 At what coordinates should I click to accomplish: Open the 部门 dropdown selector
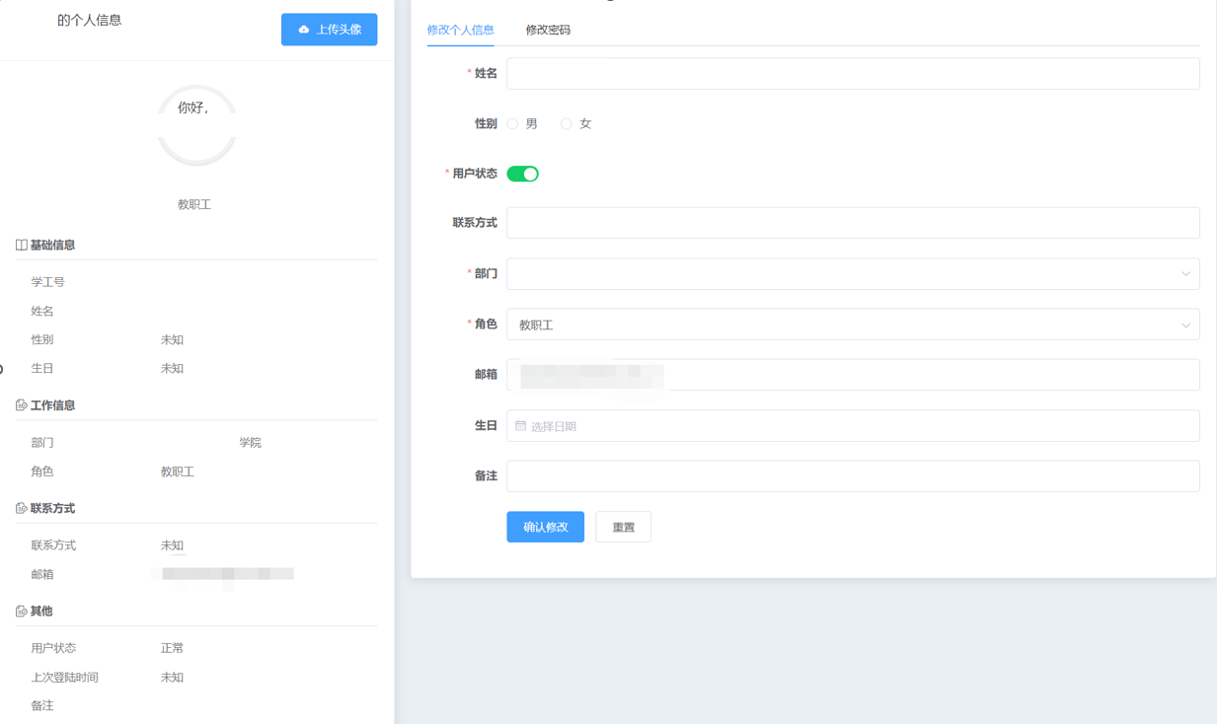853,273
